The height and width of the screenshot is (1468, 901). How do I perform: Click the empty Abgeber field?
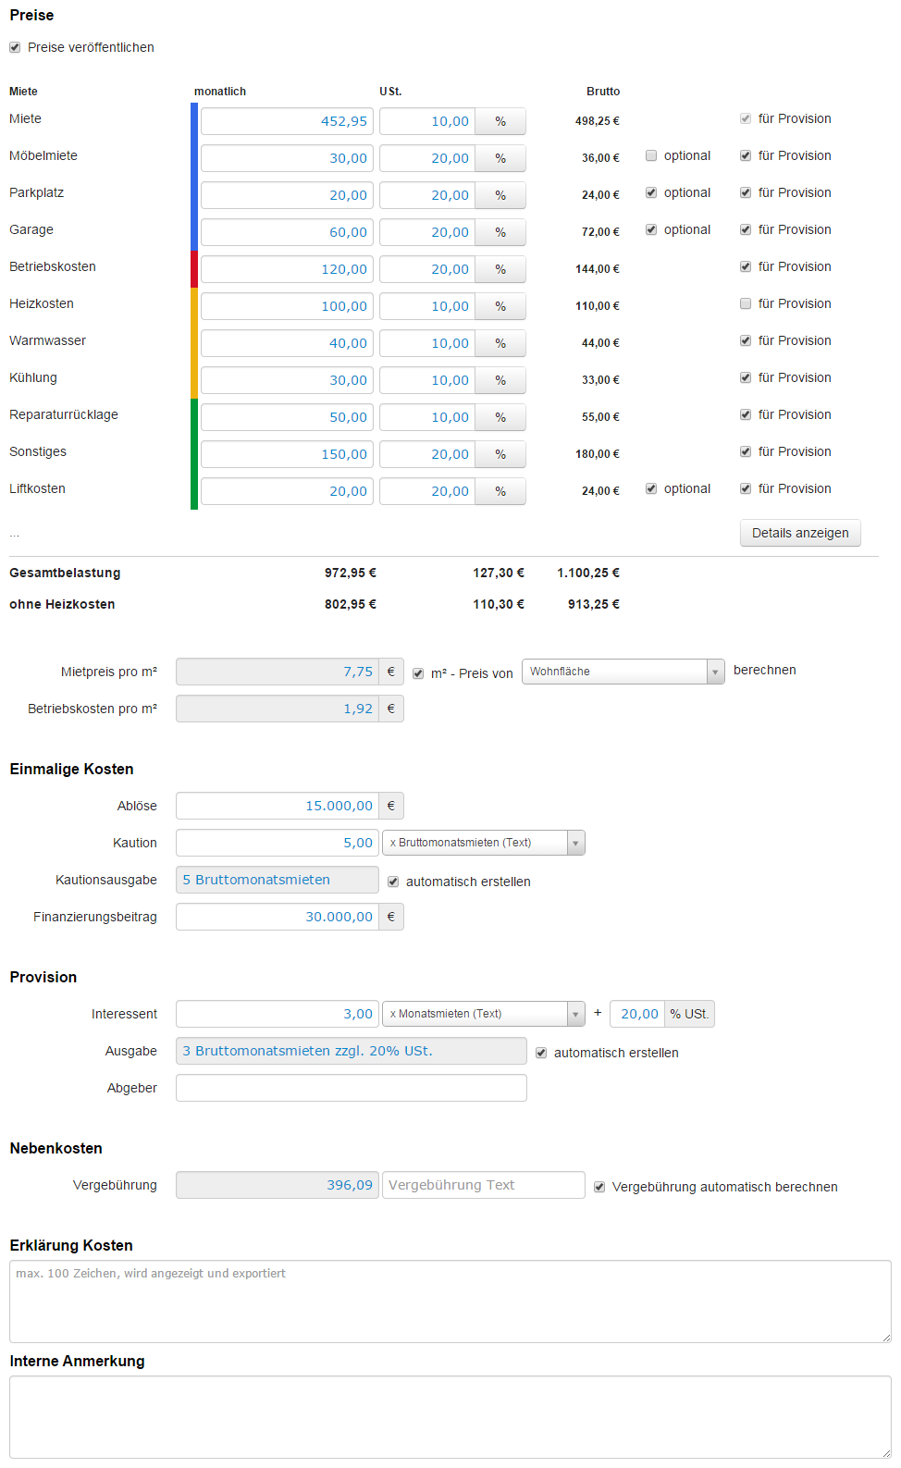pyautogui.click(x=352, y=1088)
